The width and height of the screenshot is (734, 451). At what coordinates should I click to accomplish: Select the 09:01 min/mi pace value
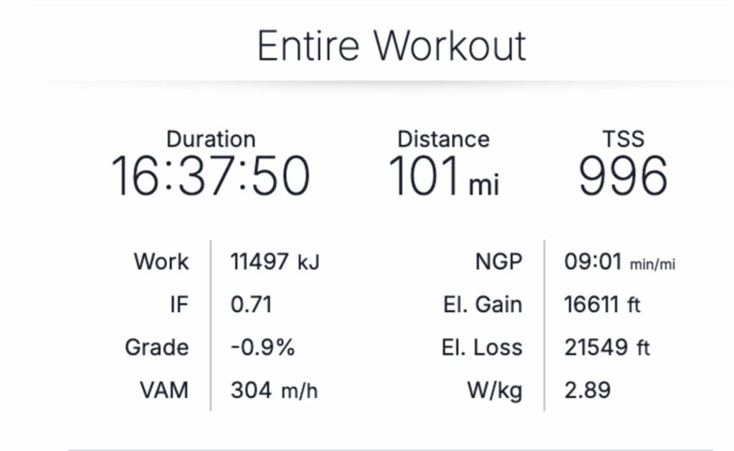tap(620, 262)
